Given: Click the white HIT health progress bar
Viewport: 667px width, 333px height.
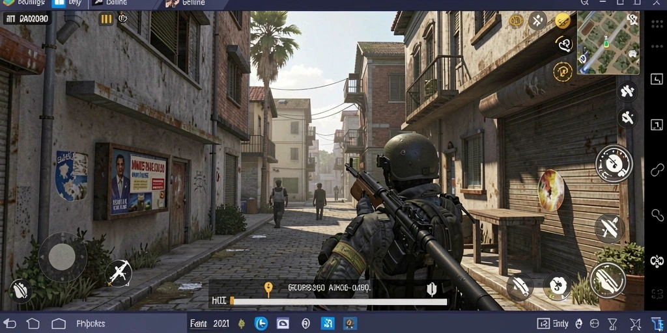Looking at the screenshot, I should pos(338,302).
